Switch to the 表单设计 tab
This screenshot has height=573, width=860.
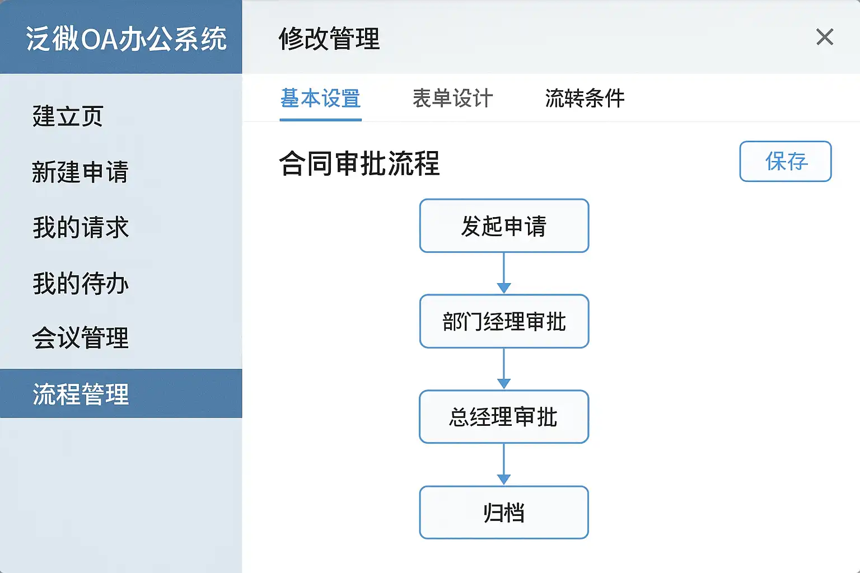[452, 98]
